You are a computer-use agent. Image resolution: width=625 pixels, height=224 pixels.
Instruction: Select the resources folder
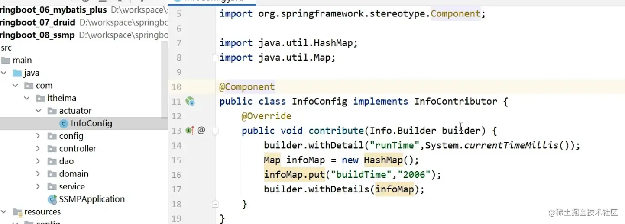pos(42,211)
